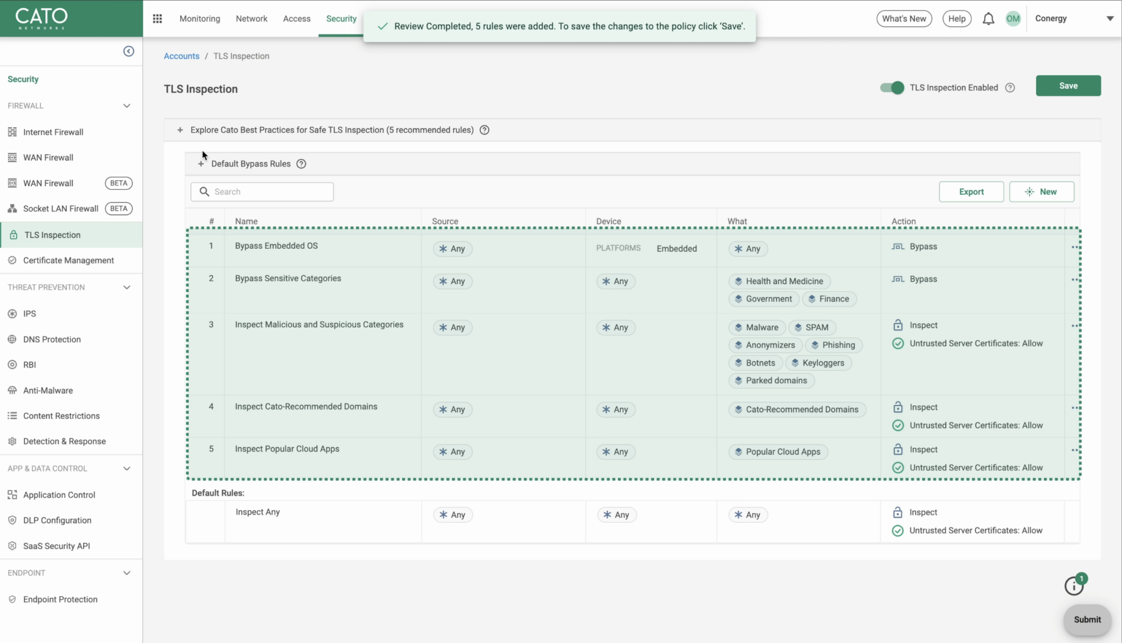
Task: Open the Access tab
Action: point(297,18)
